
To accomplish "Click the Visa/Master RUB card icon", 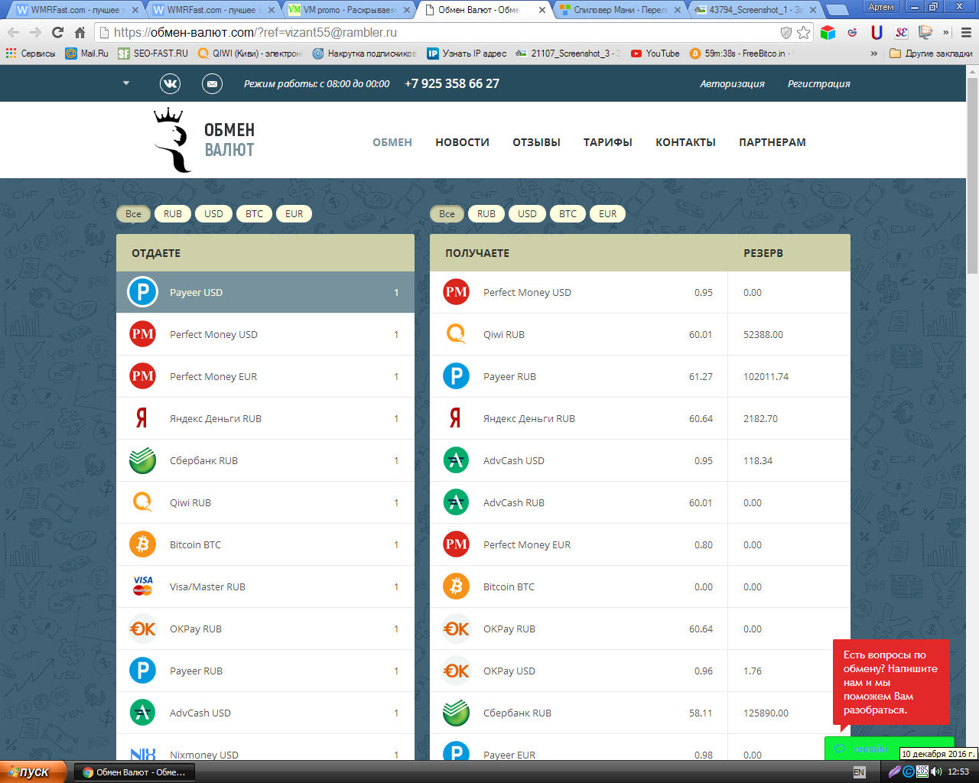I will pos(143,586).
